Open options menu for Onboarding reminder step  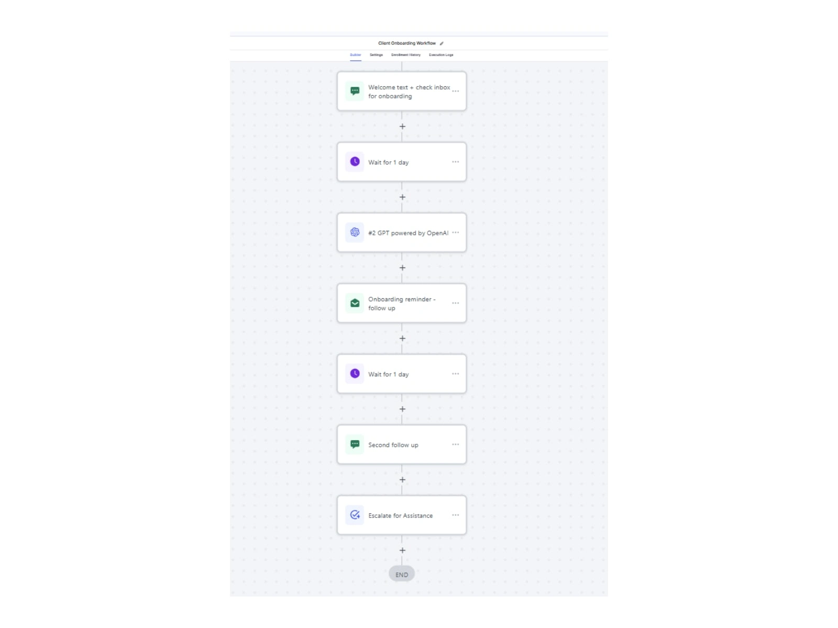coord(456,303)
